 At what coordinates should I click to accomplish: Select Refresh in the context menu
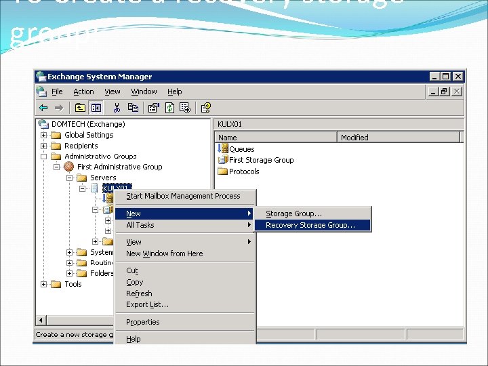pos(185,293)
